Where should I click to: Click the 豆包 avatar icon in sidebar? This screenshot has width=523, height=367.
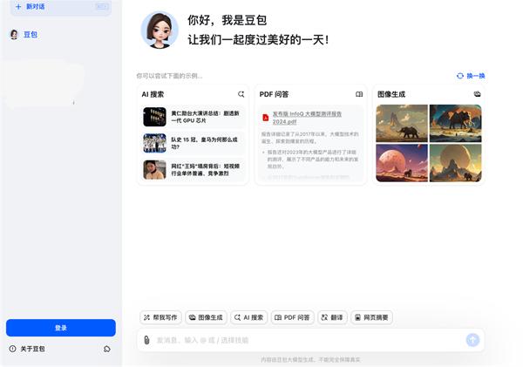point(14,34)
